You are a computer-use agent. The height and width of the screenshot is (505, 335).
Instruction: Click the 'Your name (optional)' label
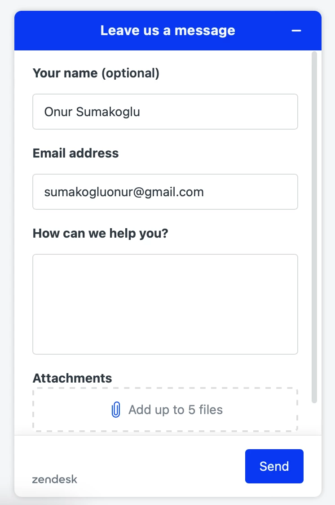tap(96, 73)
